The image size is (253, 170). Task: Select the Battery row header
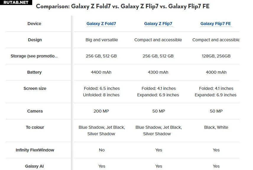[x=34, y=72]
